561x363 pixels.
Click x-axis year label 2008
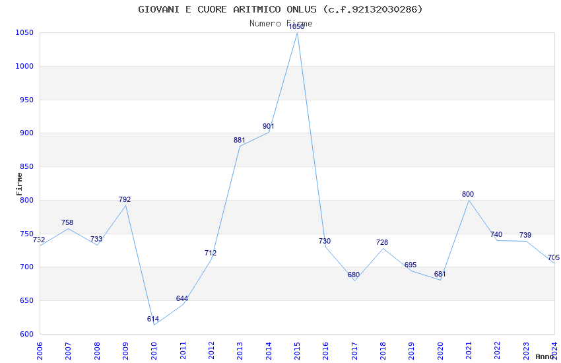click(97, 350)
